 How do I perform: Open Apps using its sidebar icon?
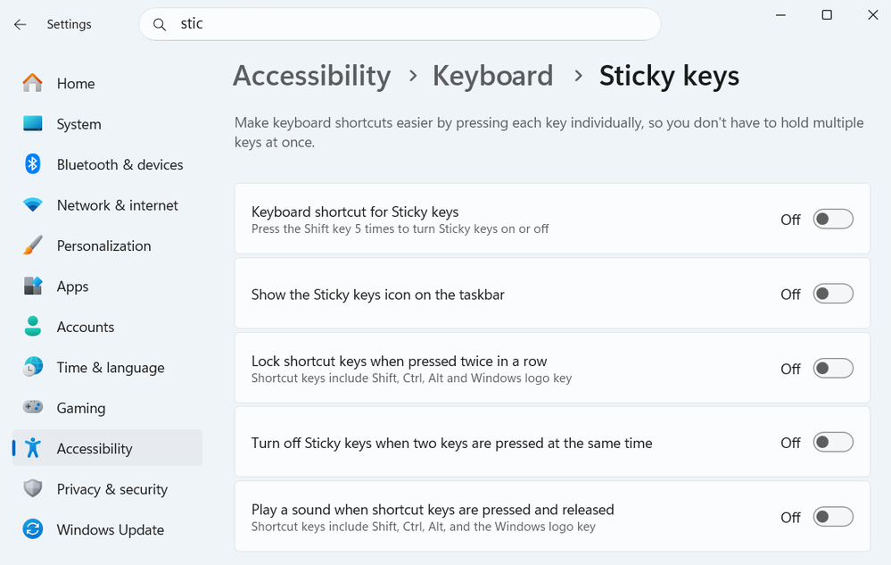pos(33,287)
